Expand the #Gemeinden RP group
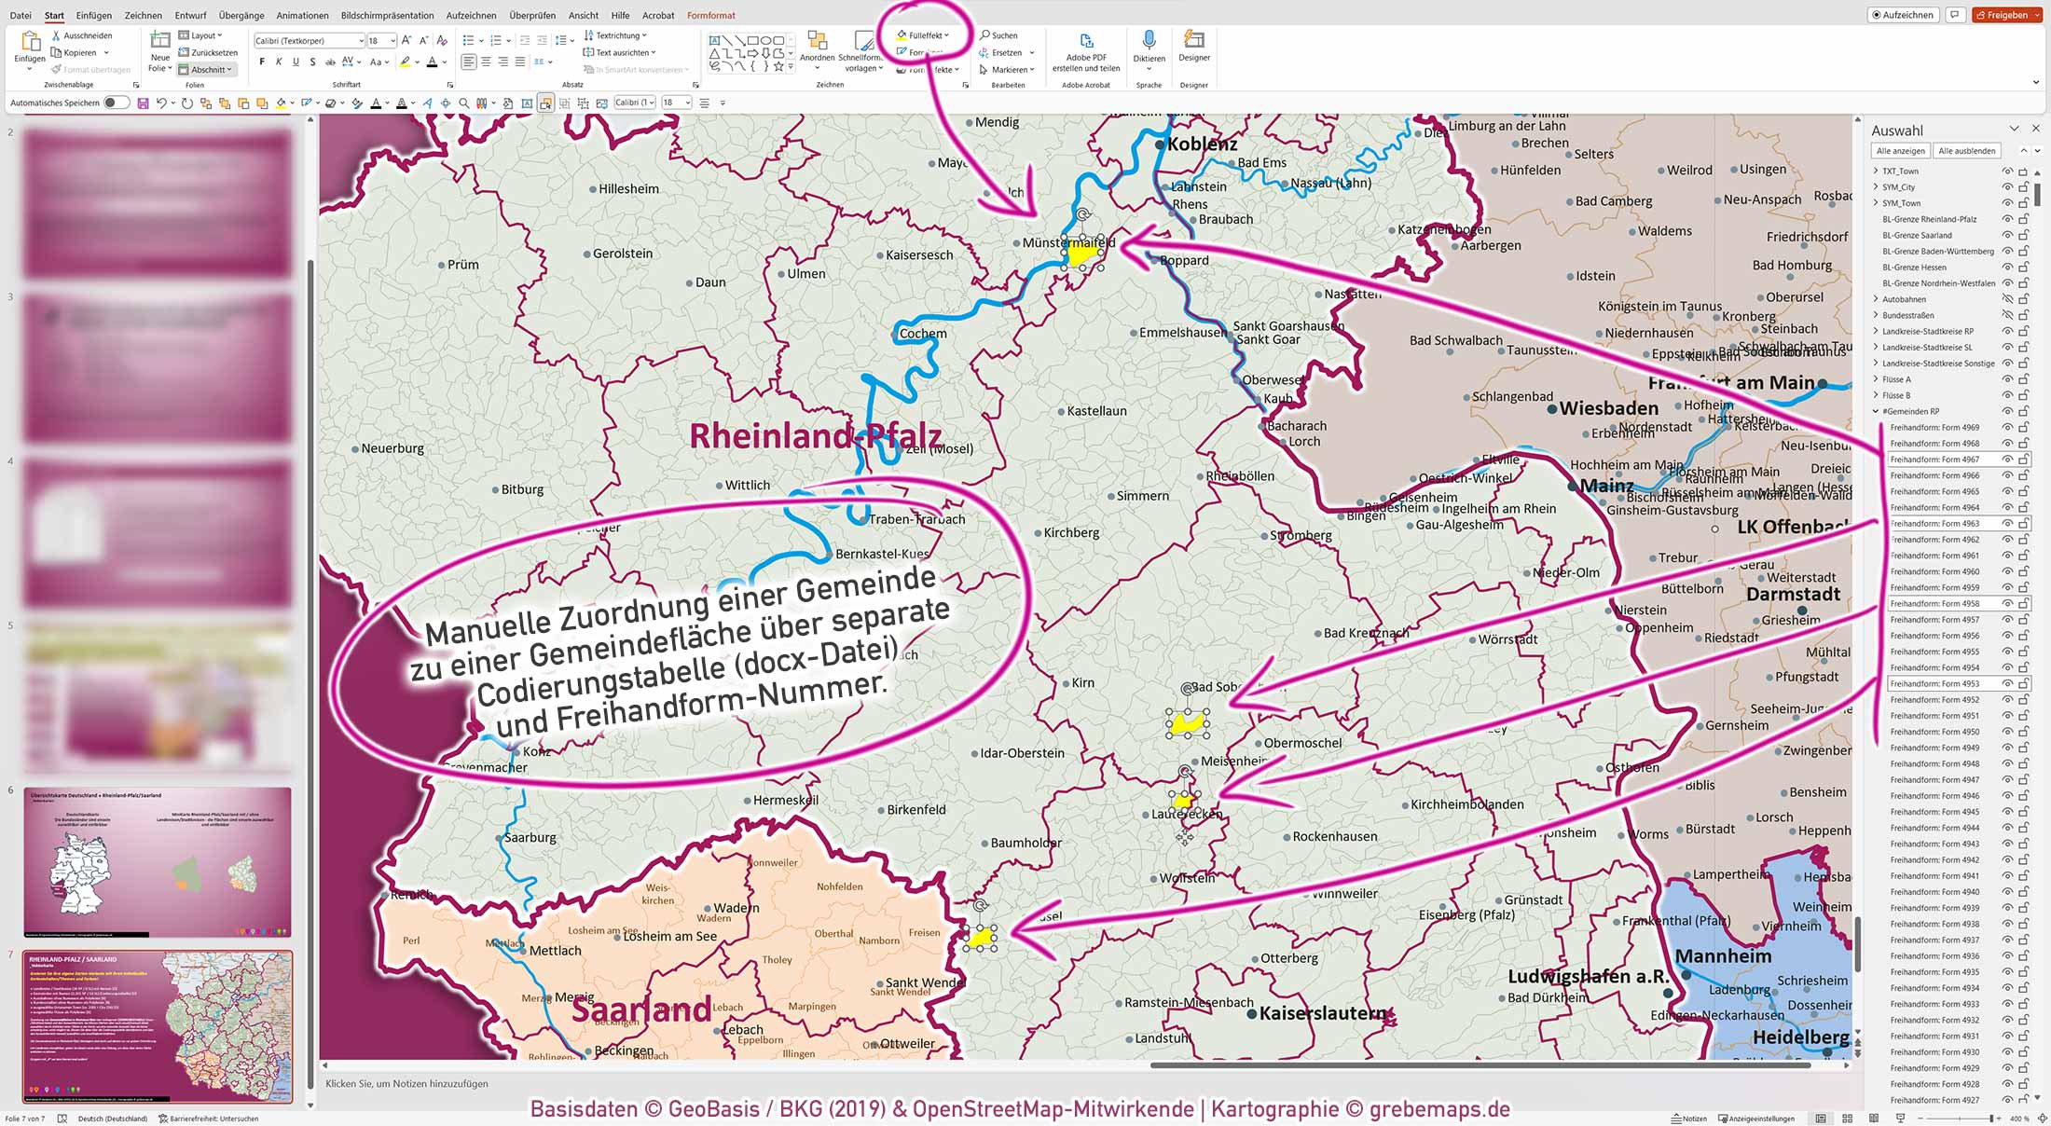Viewport: 2051px width, 1126px height. tap(1875, 410)
